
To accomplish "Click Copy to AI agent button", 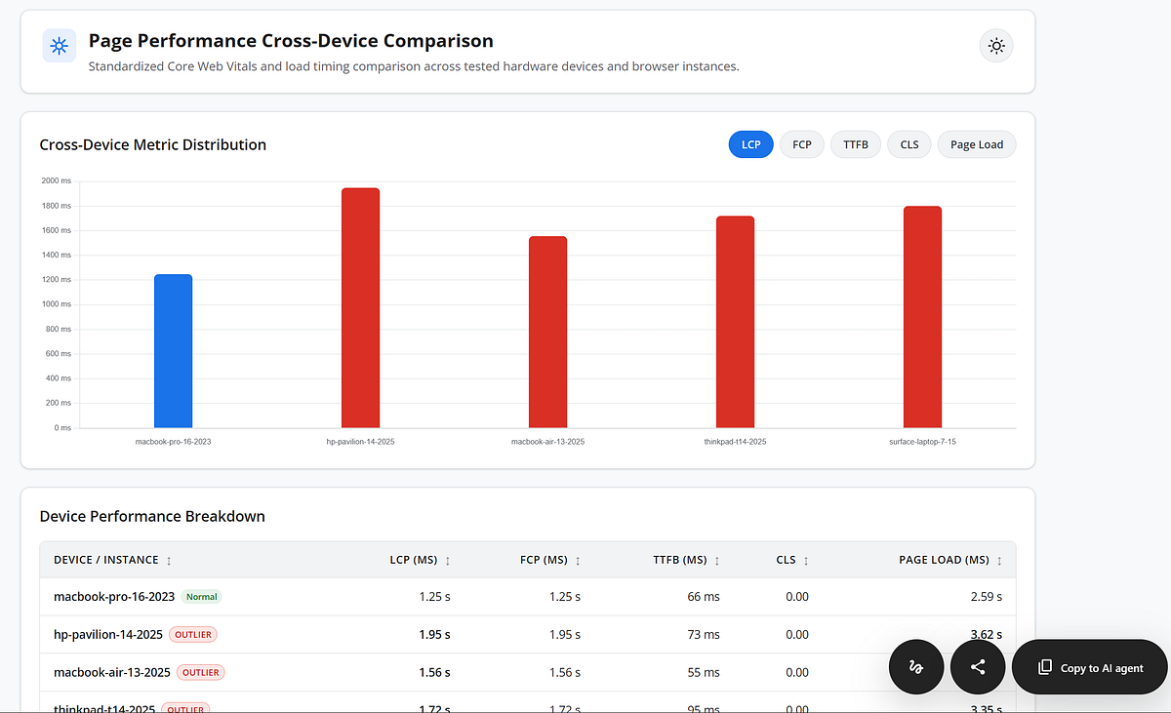I will (1090, 667).
